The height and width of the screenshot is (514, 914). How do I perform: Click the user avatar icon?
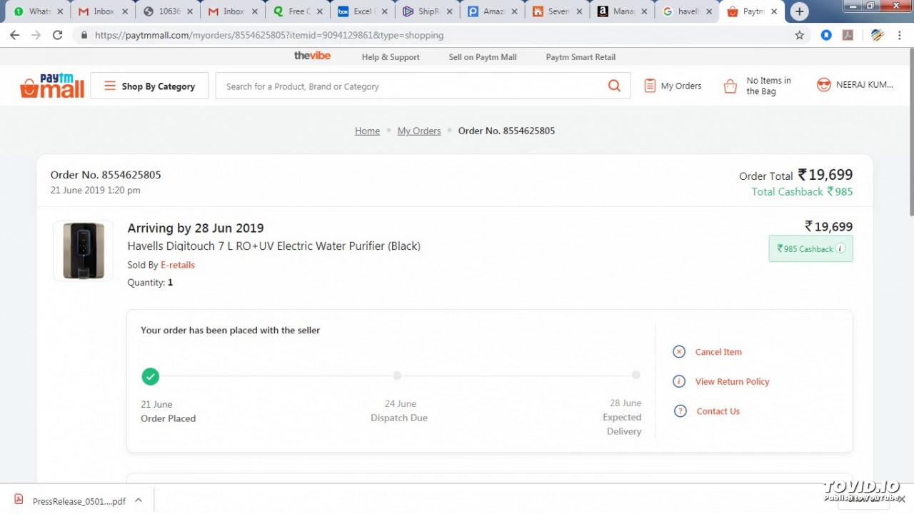pyautogui.click(x=824, y=85)
